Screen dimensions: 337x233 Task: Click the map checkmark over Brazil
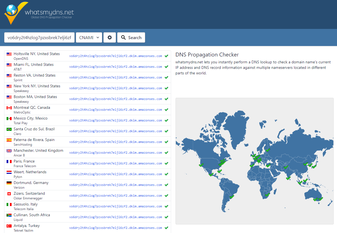coord(232,197)
